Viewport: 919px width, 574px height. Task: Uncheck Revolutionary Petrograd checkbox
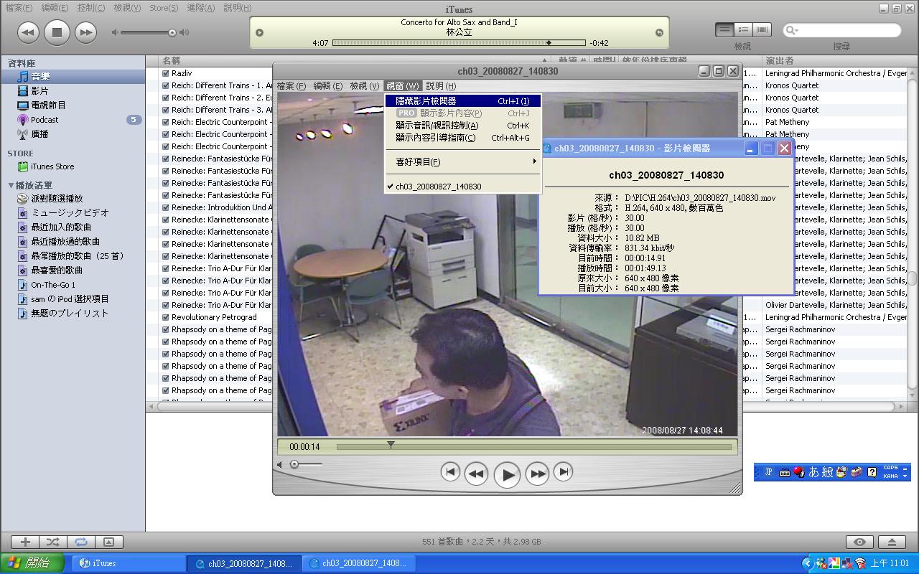point(166,317)
